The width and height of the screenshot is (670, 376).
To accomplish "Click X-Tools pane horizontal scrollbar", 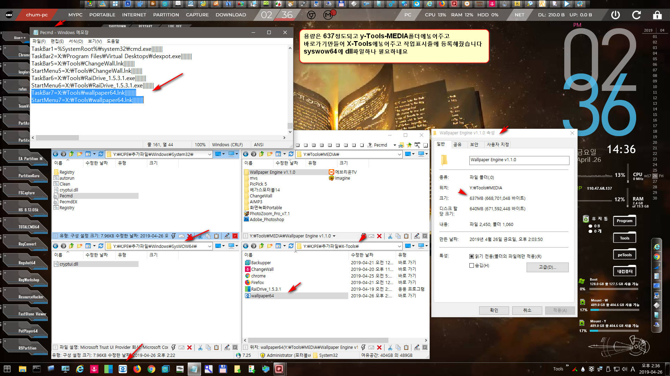I will click(318, 340).
